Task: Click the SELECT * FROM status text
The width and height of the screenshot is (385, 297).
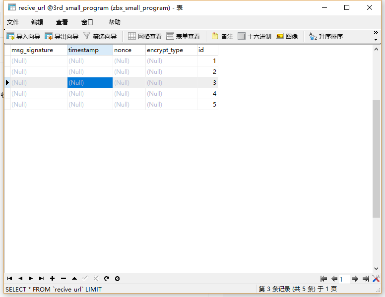Action: pos(54,289)
